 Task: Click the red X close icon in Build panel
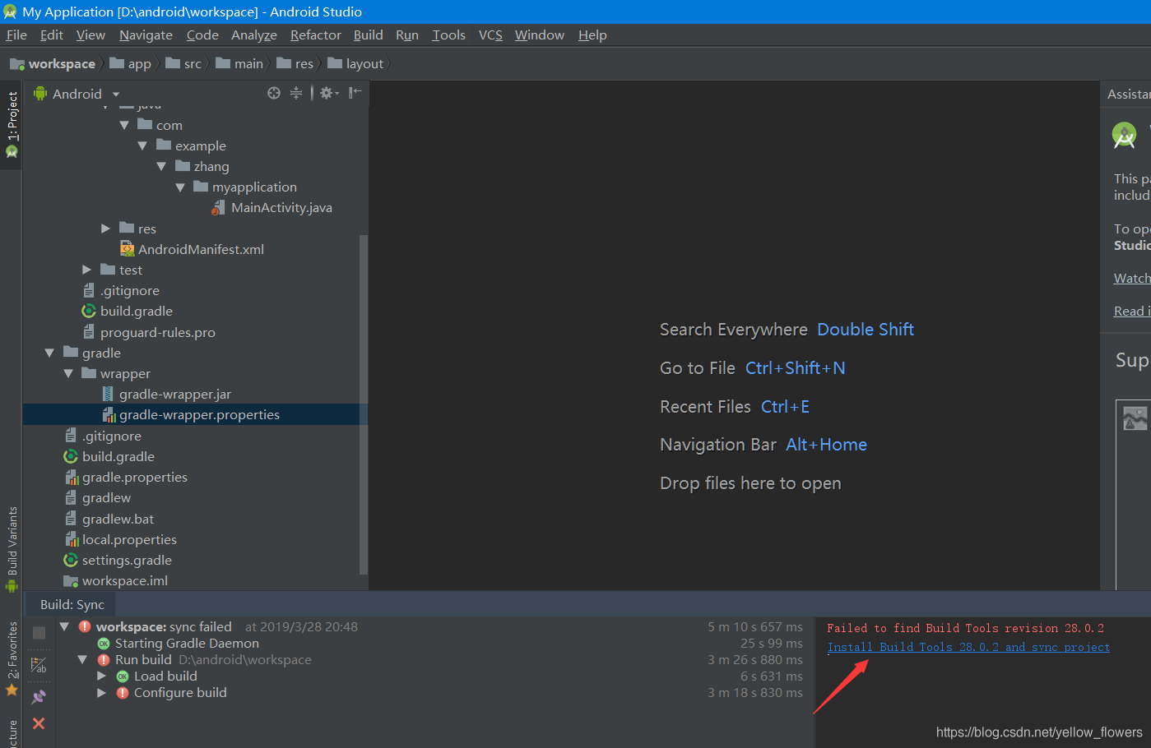[39, 723]
